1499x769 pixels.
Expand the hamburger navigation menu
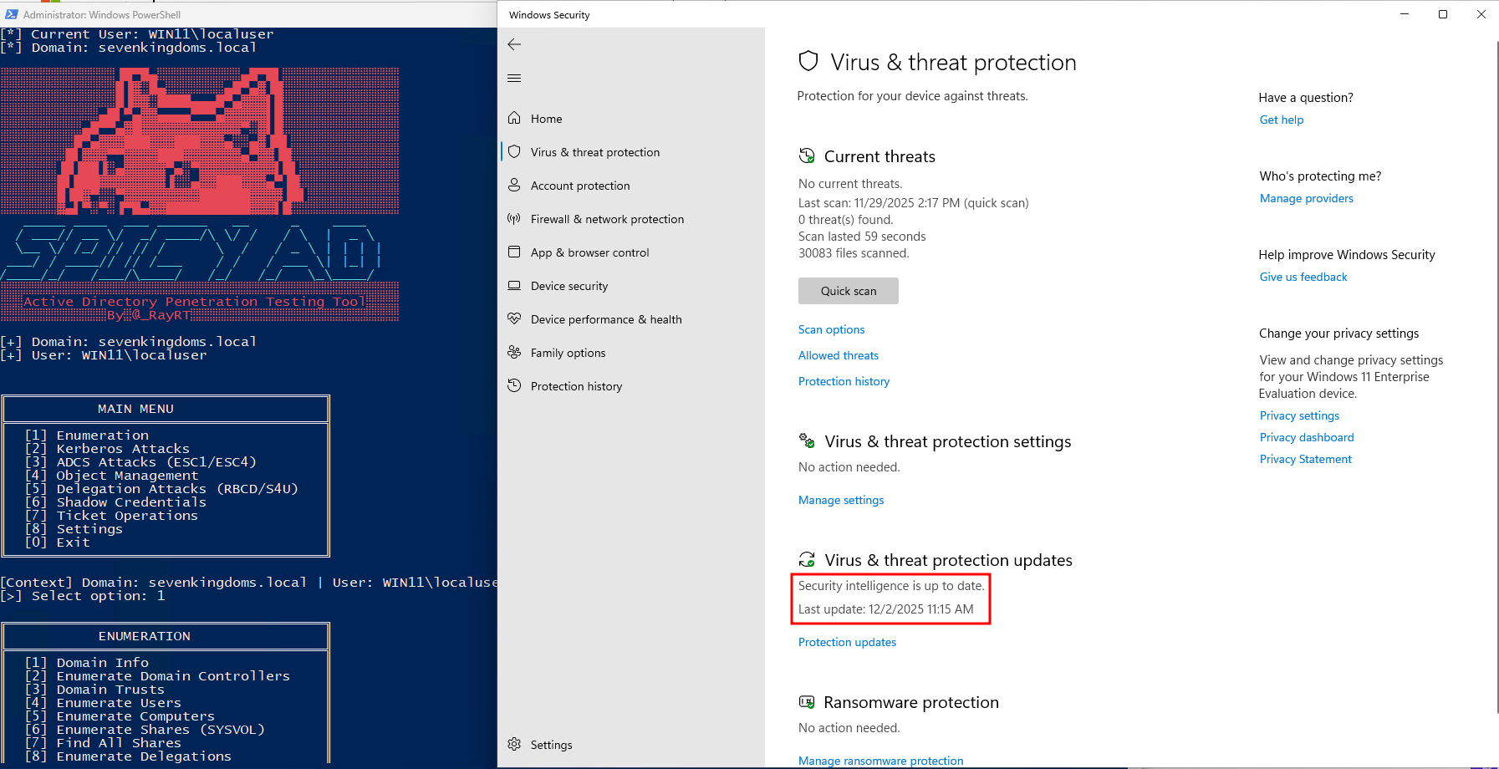(x=514, y=78)
